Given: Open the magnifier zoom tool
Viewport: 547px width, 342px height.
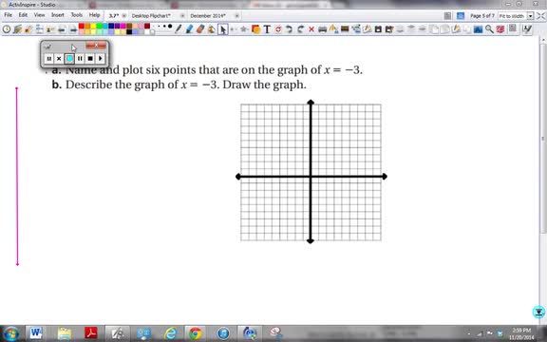Looking at the screenshot, I should tap(489, 28).
